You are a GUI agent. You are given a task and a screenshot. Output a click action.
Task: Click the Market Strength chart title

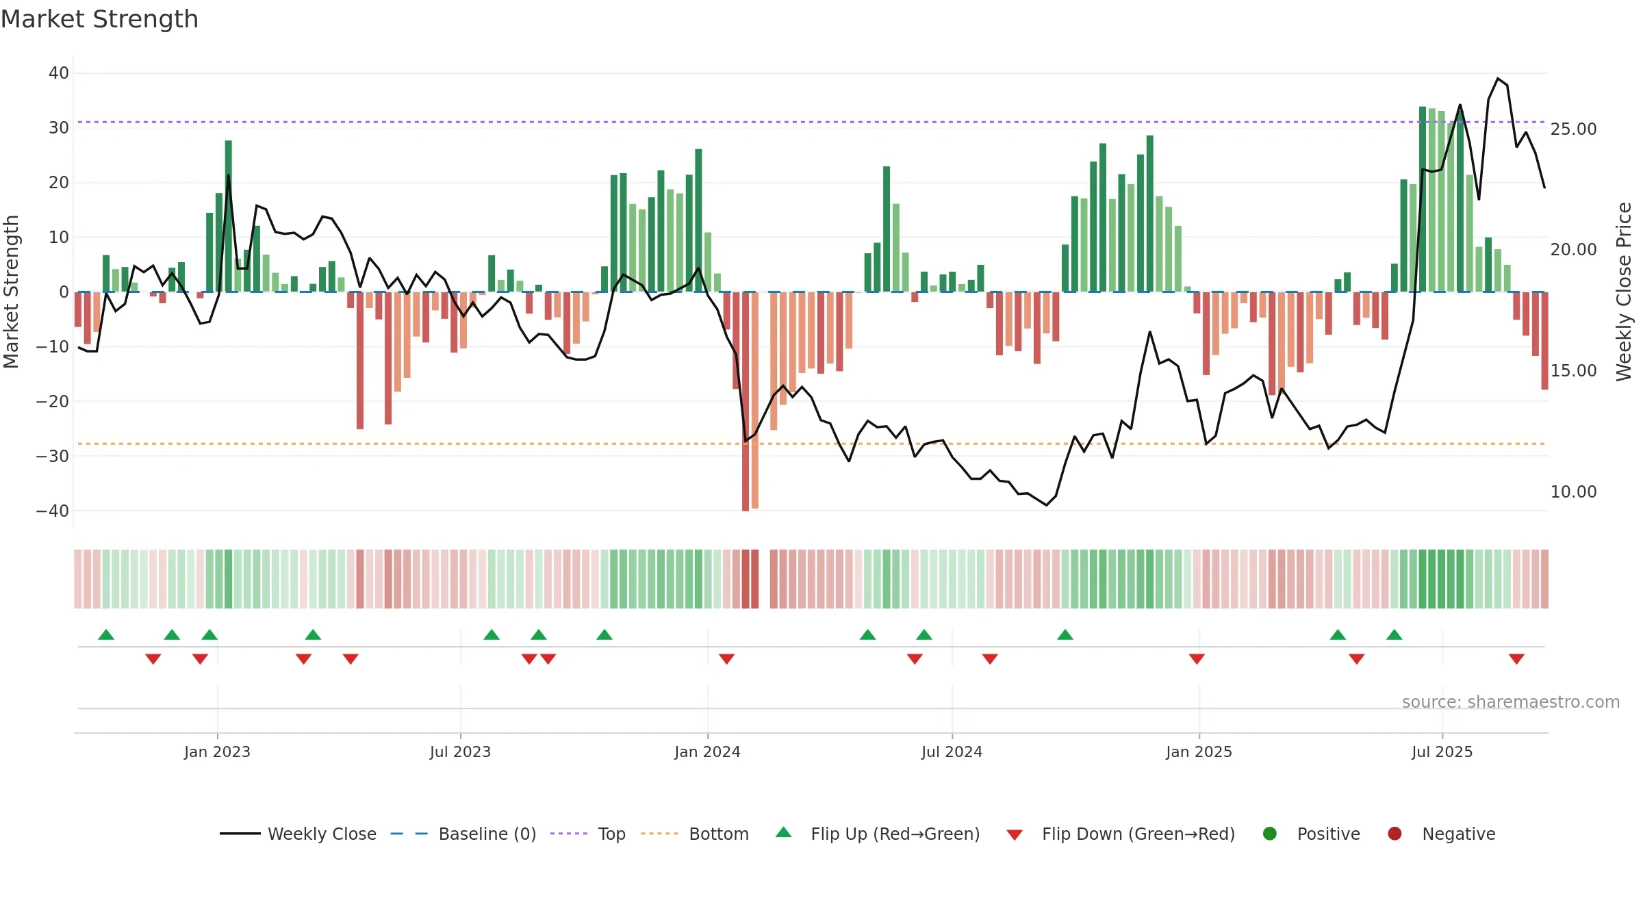[100, 19]
